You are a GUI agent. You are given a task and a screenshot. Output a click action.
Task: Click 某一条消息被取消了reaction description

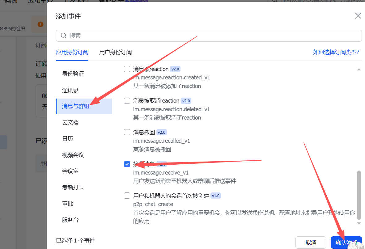(167, 117)
